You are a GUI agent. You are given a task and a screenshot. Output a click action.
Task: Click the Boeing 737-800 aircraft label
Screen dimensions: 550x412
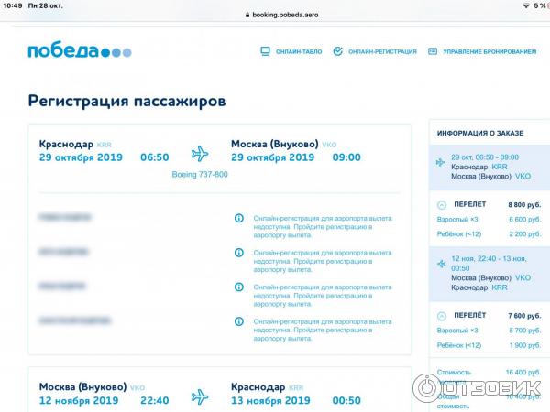[200, 173]
